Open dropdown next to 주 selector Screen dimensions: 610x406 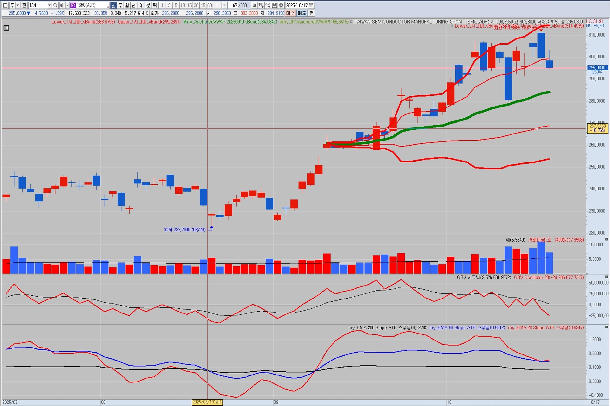17,5
